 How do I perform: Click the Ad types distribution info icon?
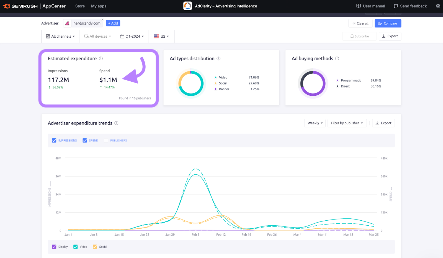pos(218,58)
